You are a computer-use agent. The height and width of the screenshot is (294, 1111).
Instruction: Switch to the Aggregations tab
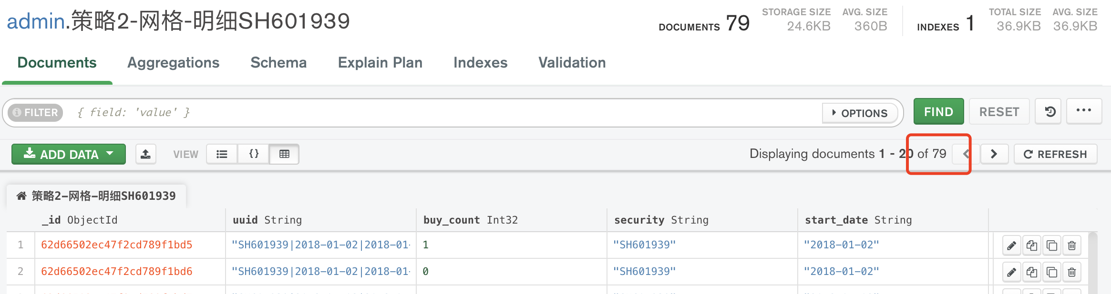click(x=173, y=63)
